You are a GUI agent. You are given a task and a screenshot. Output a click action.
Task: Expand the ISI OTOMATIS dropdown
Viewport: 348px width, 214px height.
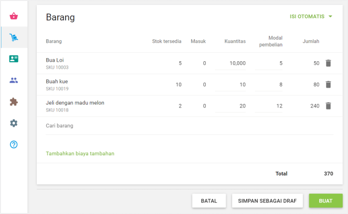coord(311,16)
